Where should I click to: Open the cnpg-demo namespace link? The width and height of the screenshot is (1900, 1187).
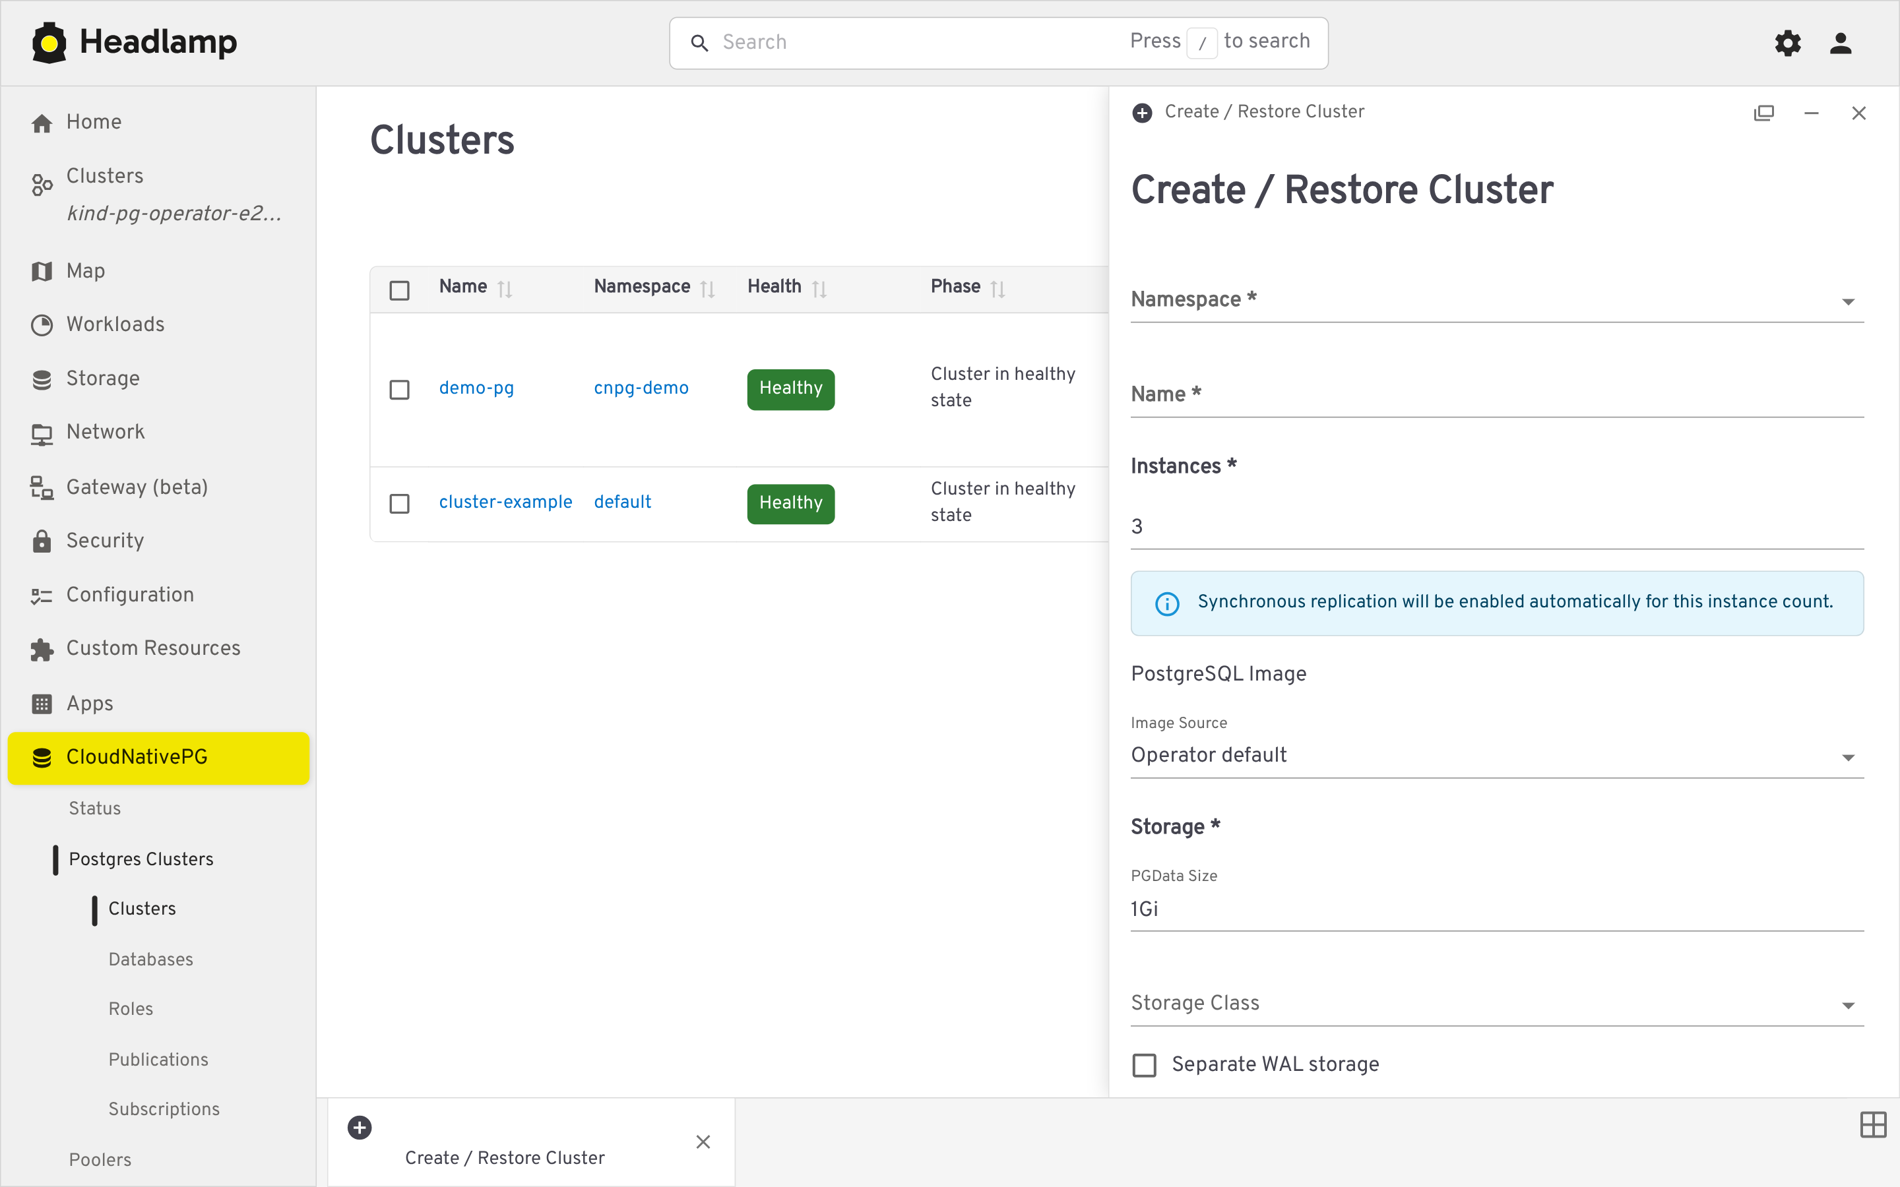[x=641, y=388]
